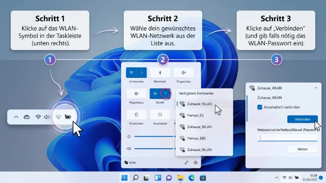Open the blue notification badge next to the clock
The image size is (326, 183).
pyautogui.click(x=321, y=178)
